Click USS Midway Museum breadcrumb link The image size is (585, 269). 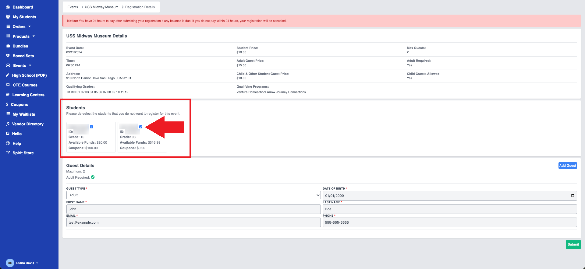pyautogui.click(x=101, y=7)
